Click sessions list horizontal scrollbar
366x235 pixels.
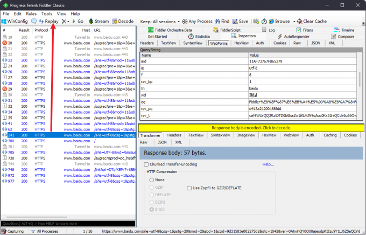(37, 217)
